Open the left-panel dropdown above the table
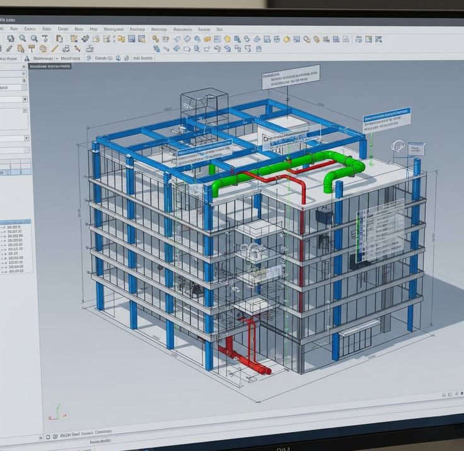 26,138
